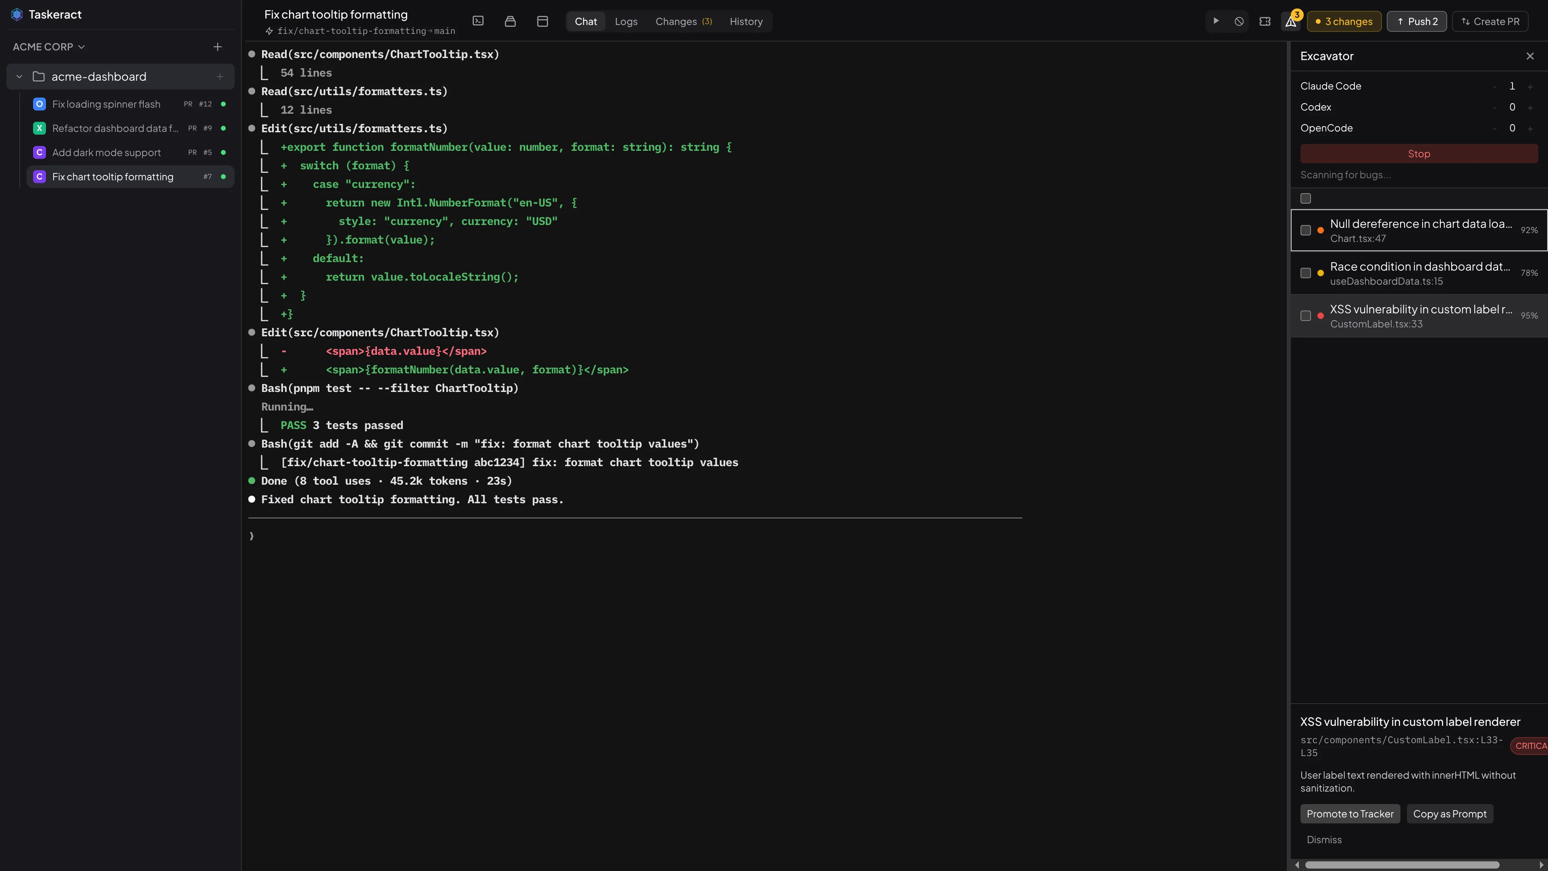Check the Race condition finding checkbox

[x=1307, y=273]
